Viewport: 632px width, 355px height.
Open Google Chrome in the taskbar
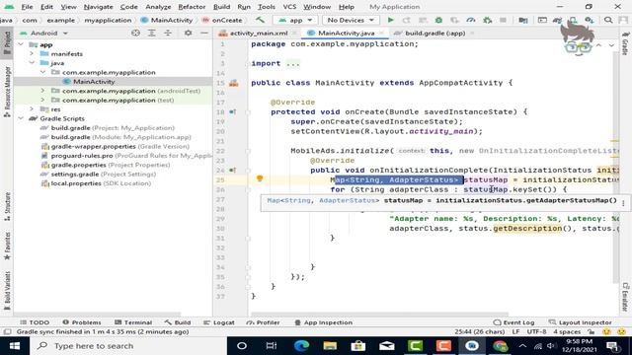tap(500, 346)
